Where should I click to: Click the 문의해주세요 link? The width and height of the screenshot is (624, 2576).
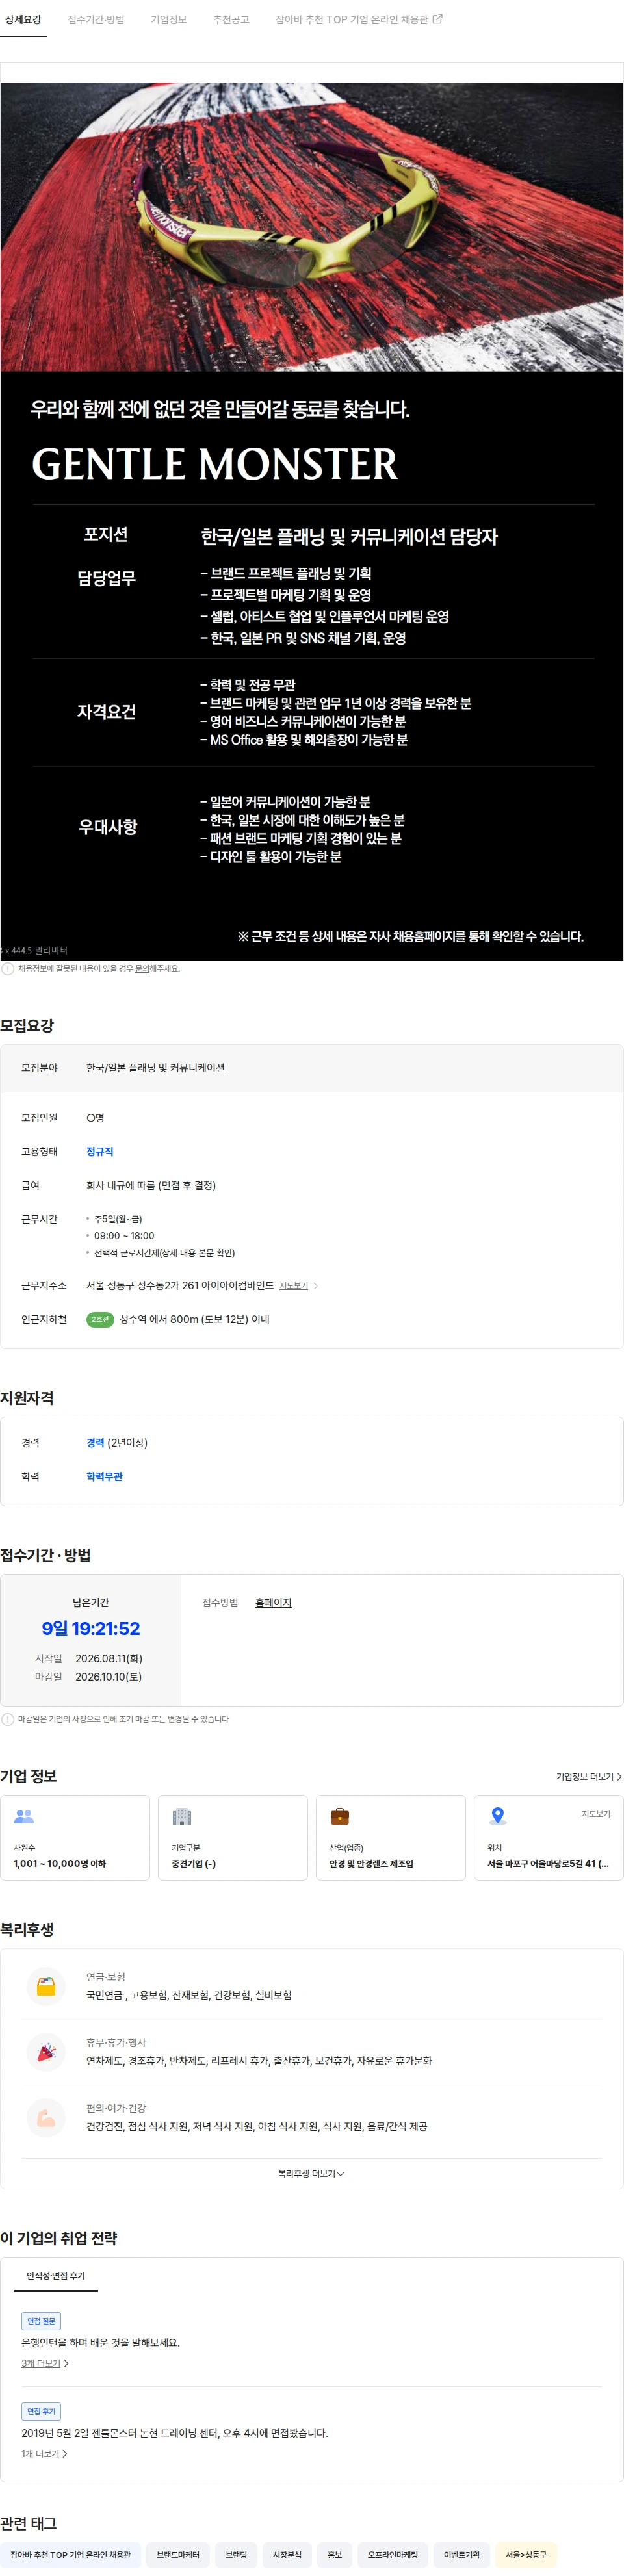pyautogui.click(x=157, y=968)
